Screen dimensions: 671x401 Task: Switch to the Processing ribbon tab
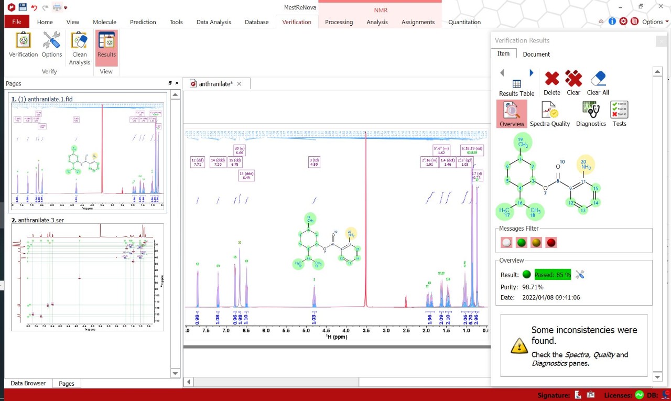pos(339,22)
